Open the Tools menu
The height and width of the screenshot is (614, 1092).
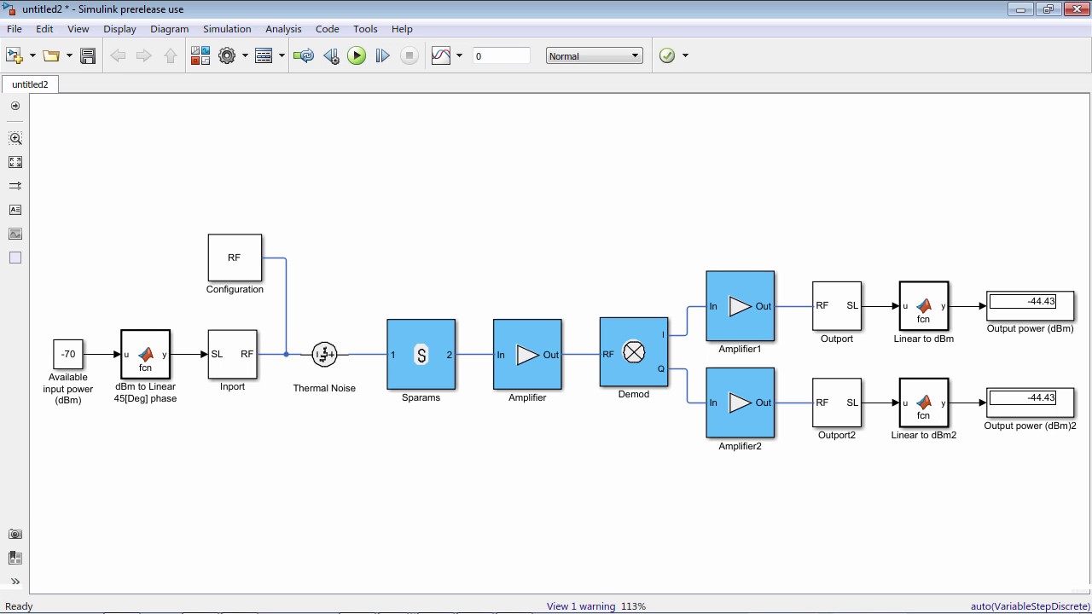pos(365,28)
